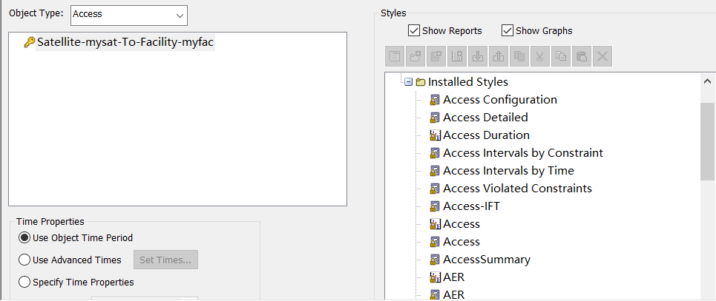Select the Access graph style with chart icon
The image size is (716, 301).
(462, 224)
